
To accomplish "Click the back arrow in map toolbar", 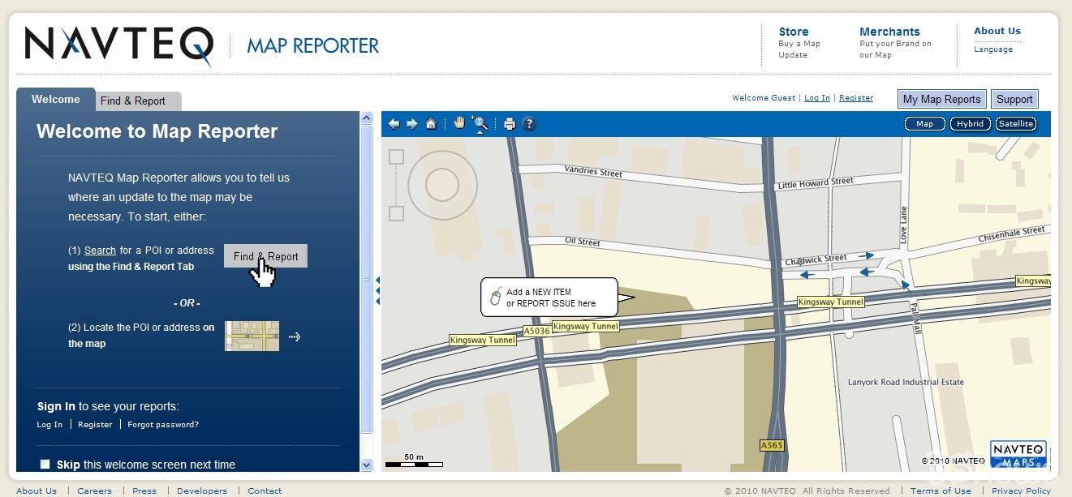I will 394,124.
